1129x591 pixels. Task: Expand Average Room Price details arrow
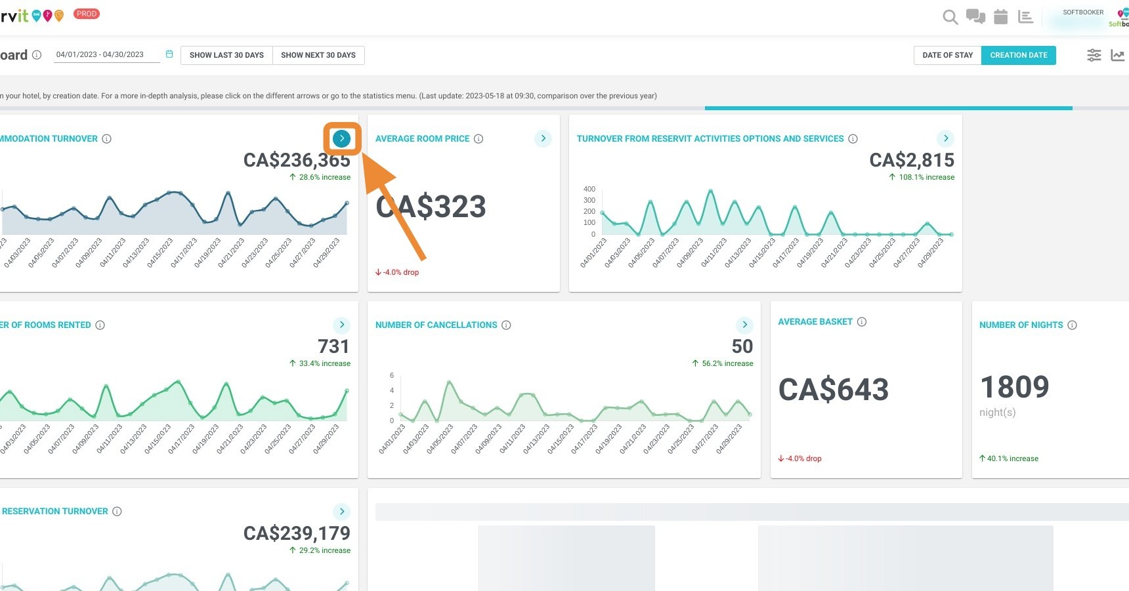(543, 138)
